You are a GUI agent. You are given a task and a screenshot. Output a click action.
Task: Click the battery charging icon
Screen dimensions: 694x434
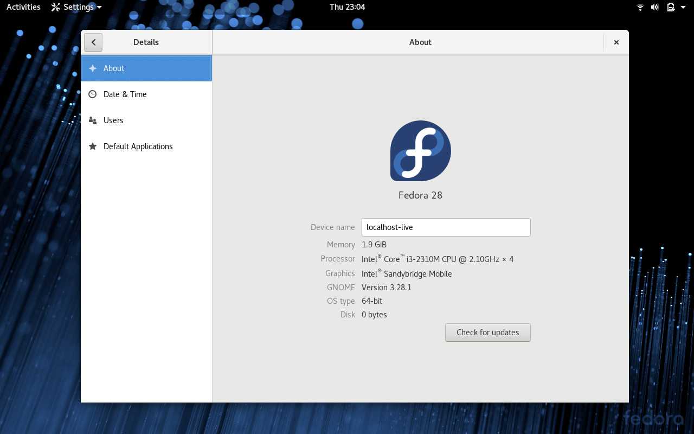670,7
